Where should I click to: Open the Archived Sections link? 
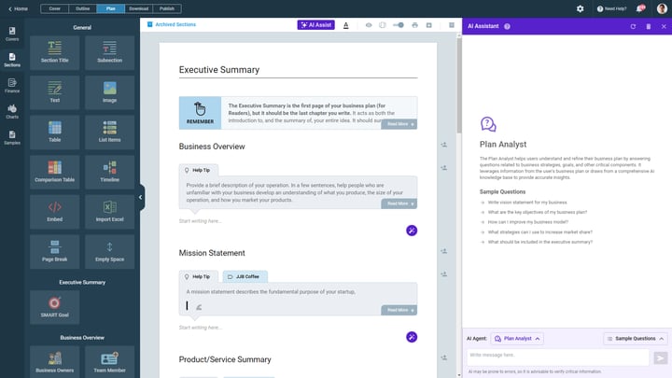point(172,24)
